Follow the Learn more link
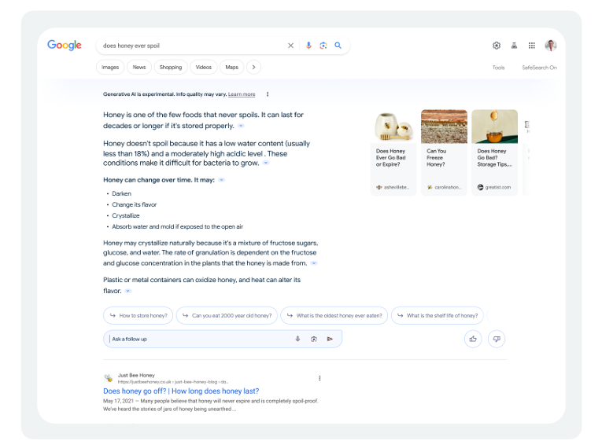Image resolution: width=602 pixels, height=448 pixels. click(242, 94)
